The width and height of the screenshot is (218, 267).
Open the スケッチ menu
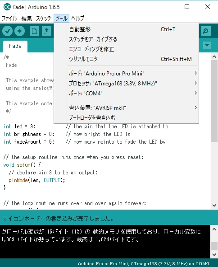point(44,18)
